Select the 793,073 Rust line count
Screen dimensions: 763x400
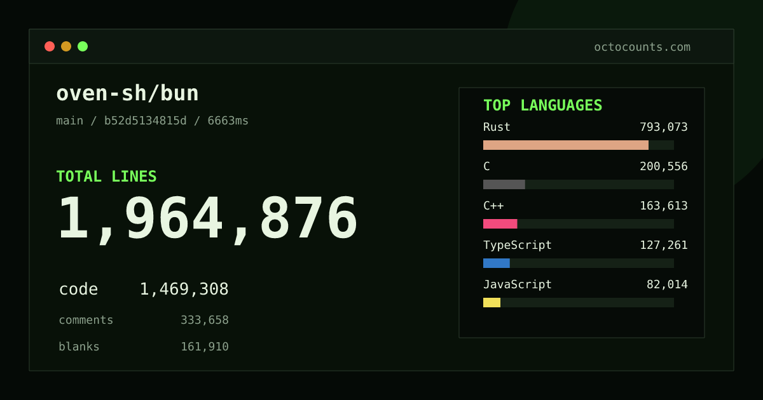[664, 127]
